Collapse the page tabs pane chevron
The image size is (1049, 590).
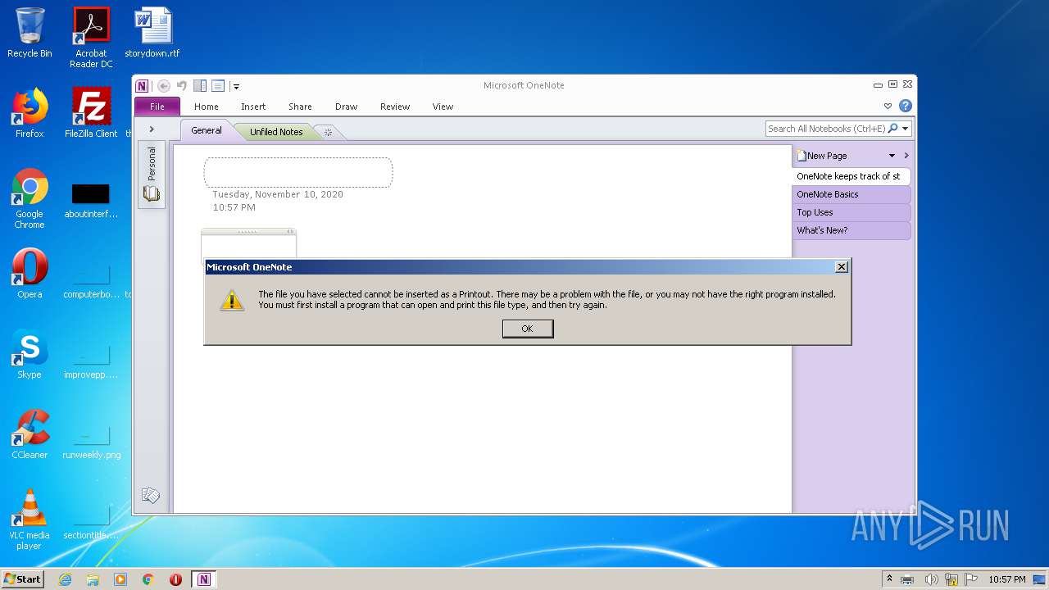point(906,156)
